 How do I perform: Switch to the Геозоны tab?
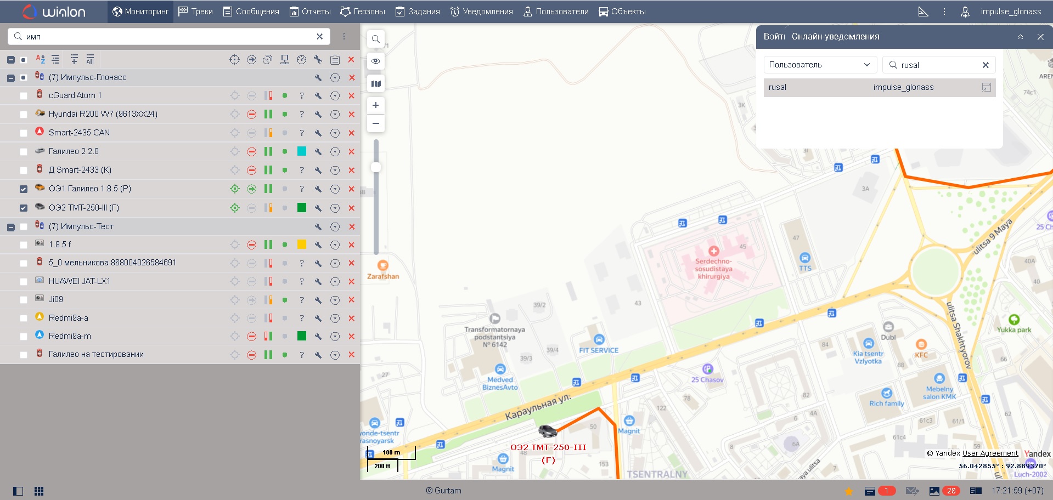coord(362,12)
